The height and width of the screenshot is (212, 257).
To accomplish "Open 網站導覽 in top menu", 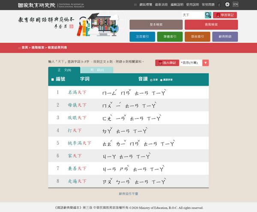I will pyautogui.click(x=146, y=5).
